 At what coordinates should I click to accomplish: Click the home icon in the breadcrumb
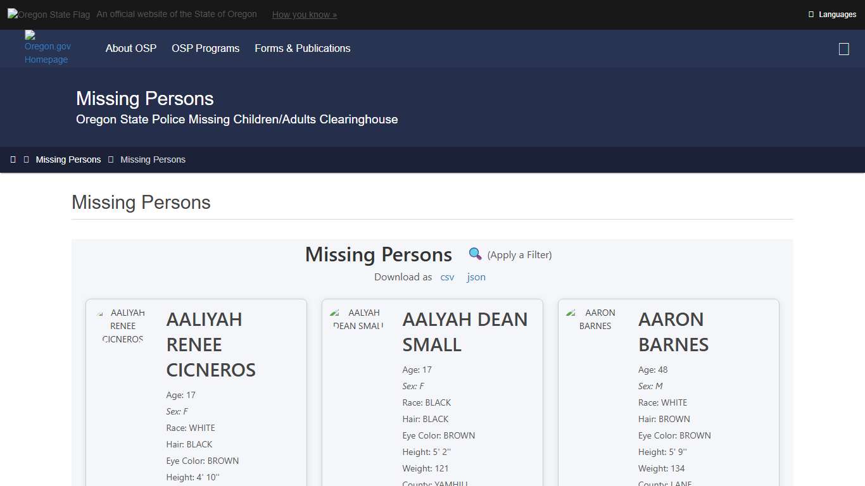point(13,159)
